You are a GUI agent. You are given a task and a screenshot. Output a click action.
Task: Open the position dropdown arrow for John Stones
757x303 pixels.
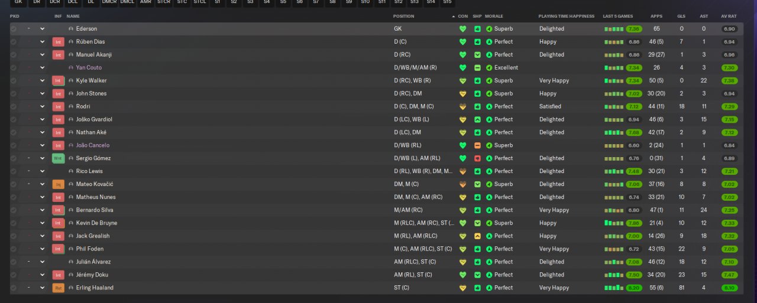click(42, 93)
